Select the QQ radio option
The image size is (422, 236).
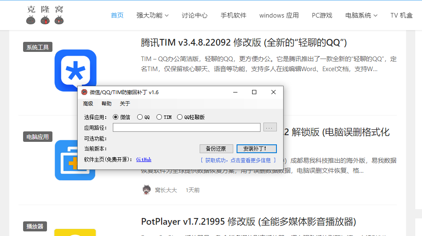point(140,117)
